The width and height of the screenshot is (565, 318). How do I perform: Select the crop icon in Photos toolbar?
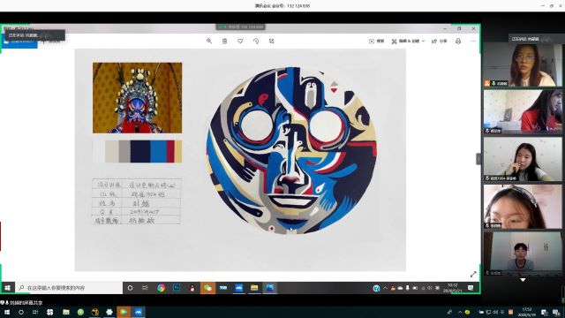[272, 42]
